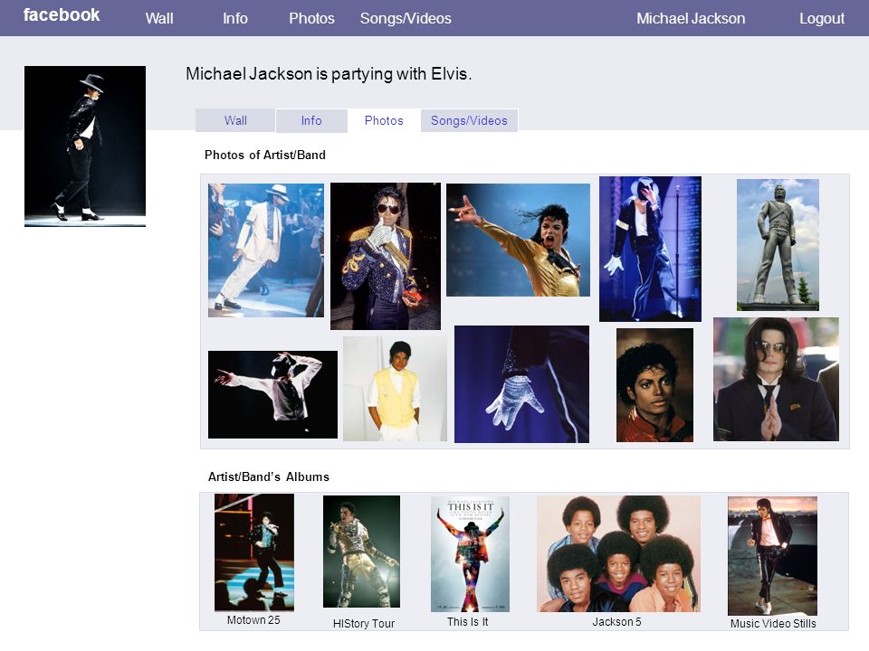This screenshot has width=869, height=651.
Task: Open the sparkling white glove close-up photo
Action: pos(521,383)
